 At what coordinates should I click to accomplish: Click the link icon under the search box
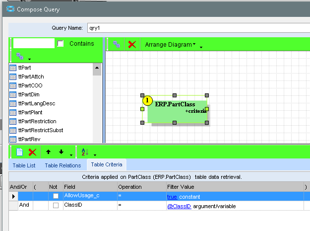tap(19, 56)
